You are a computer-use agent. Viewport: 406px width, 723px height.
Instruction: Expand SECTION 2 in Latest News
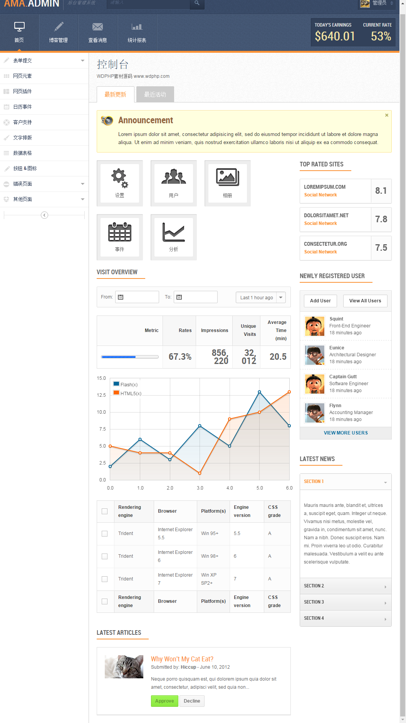pyautogui.click(x=345, y=586)
